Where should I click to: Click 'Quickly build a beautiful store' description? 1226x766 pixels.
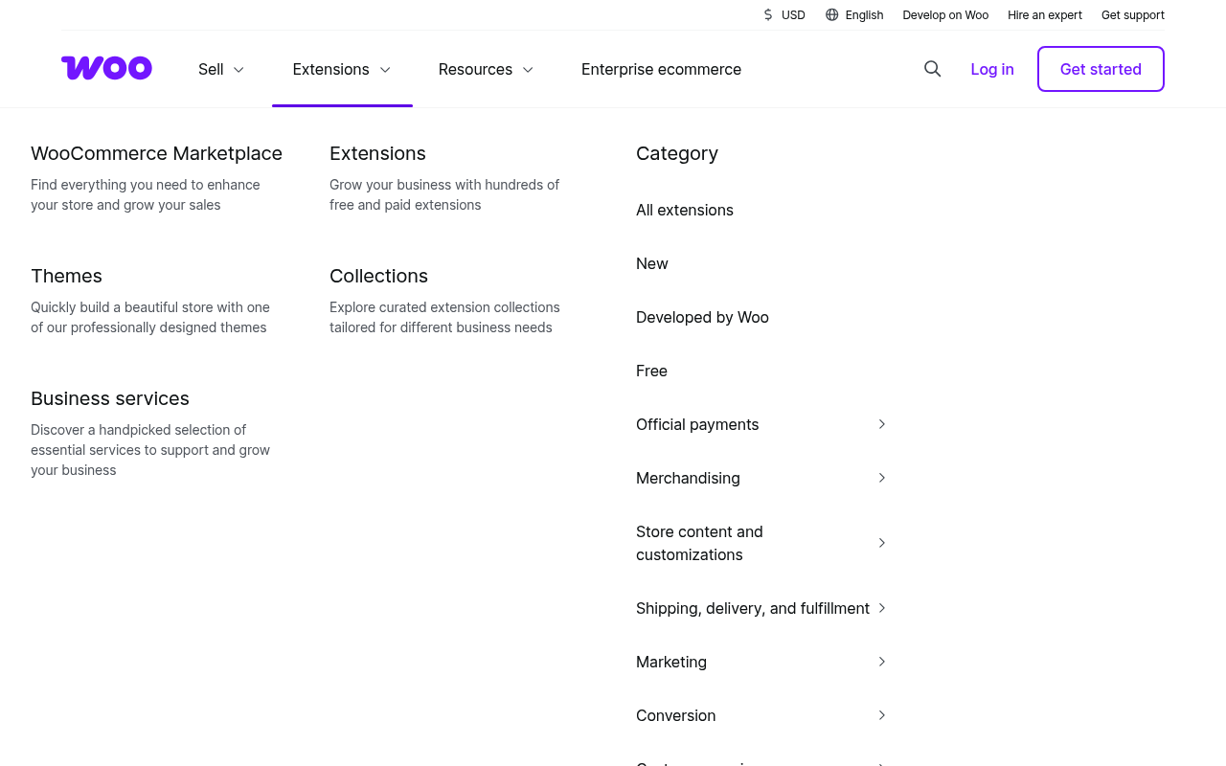(150, 317)
